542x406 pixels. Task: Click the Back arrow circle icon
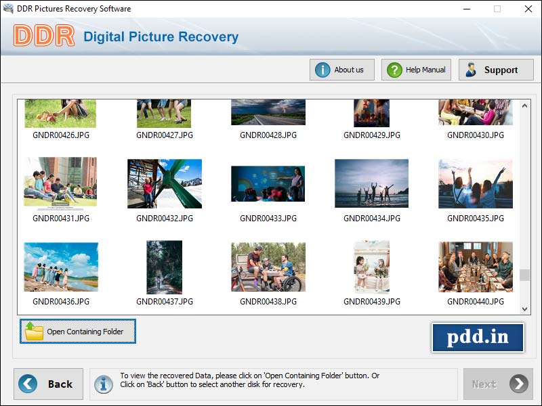coord(26,384)
